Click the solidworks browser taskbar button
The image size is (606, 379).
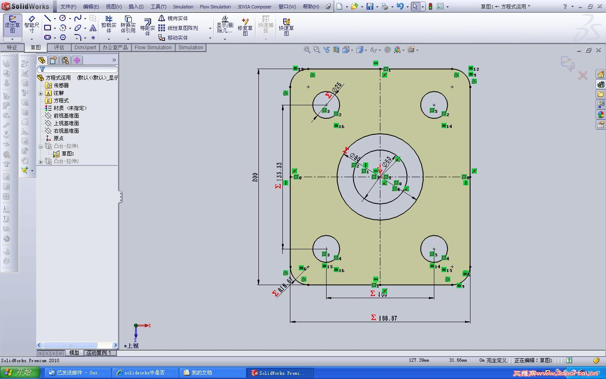[146, 373]
